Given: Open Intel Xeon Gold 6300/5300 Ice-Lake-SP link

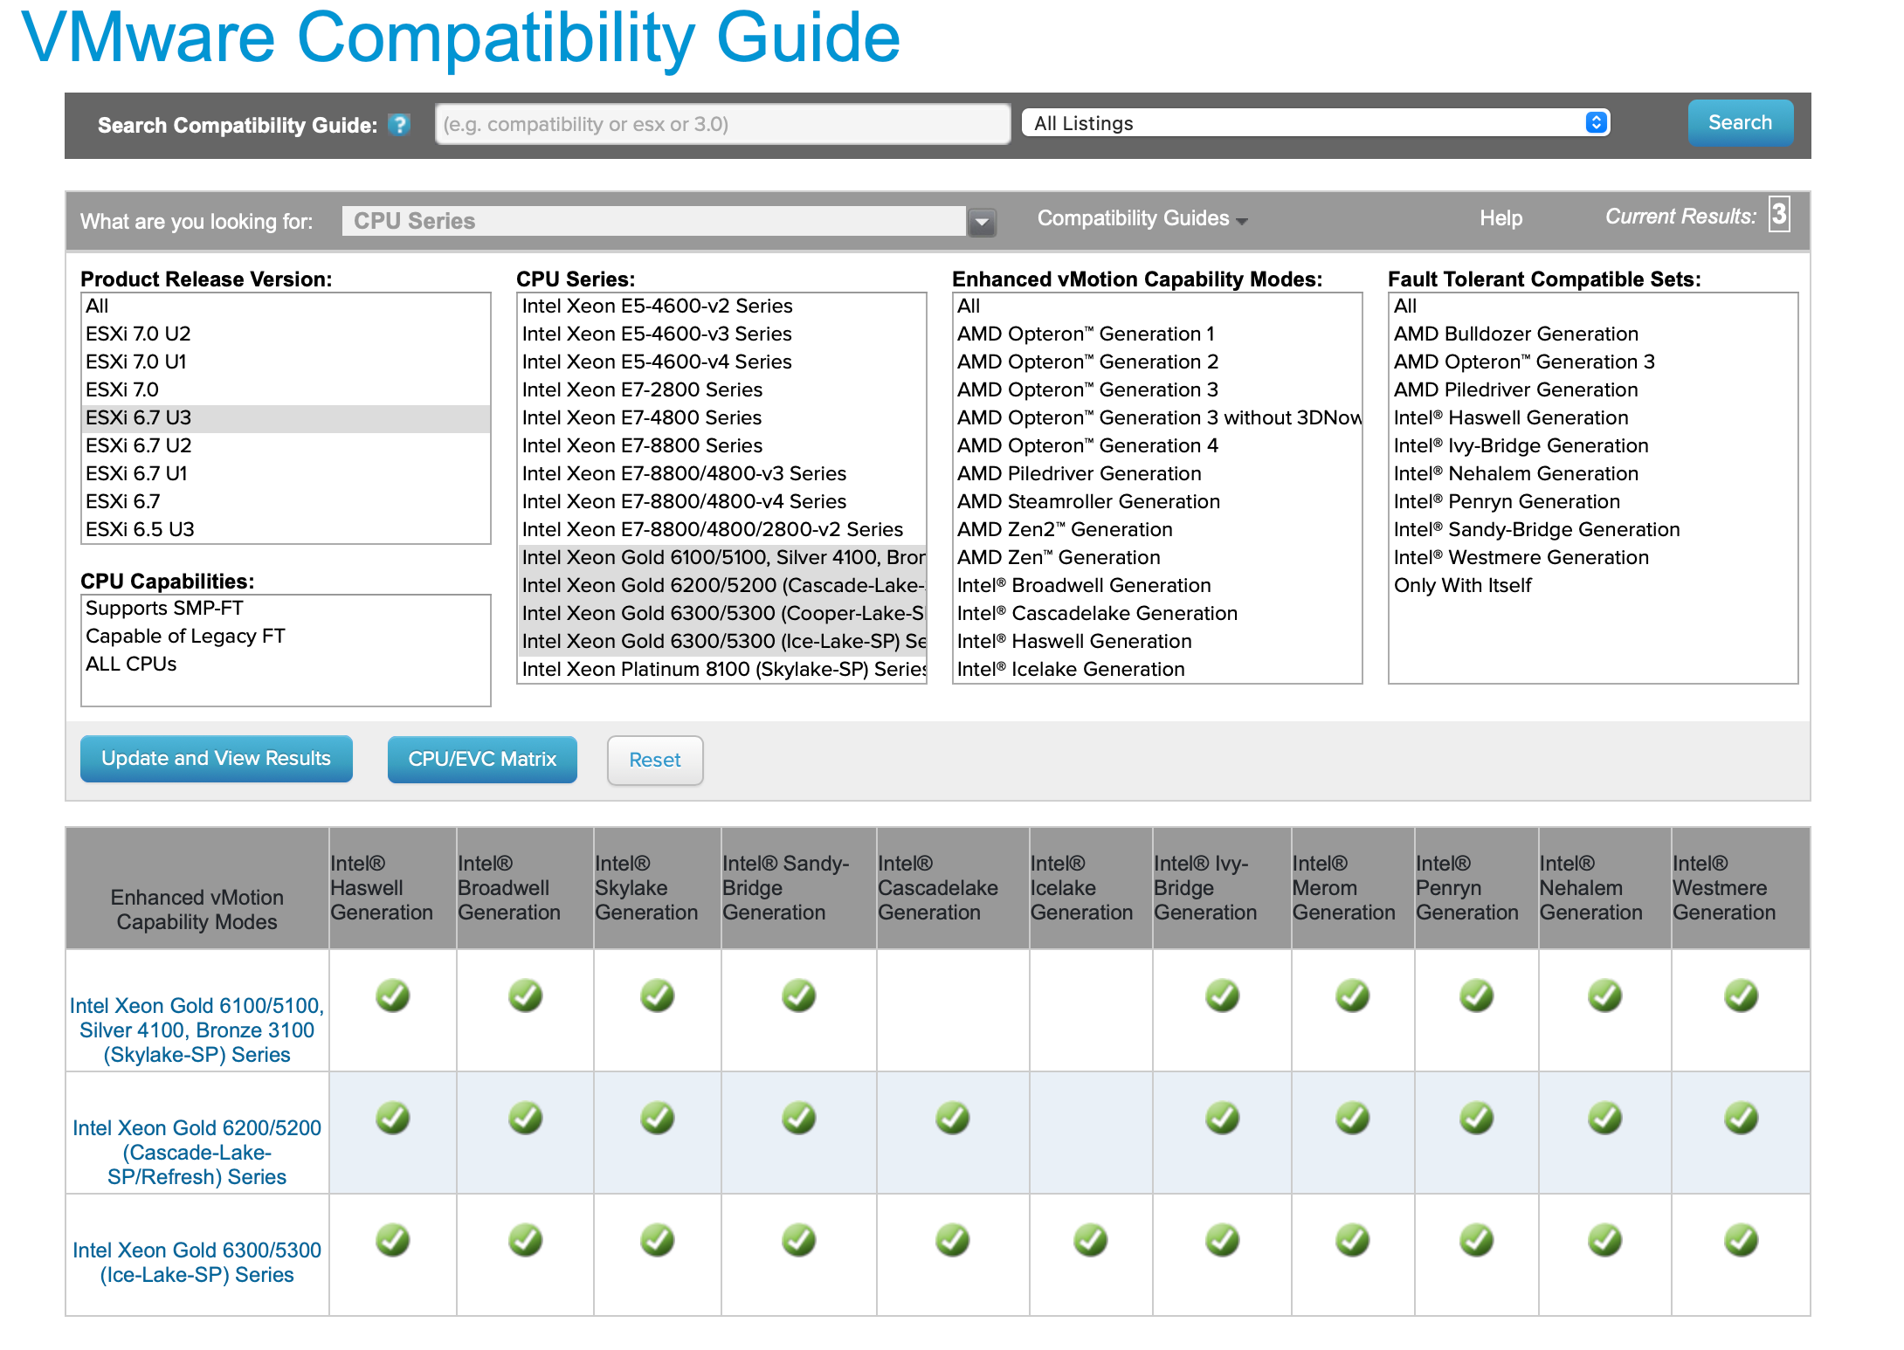Looking at the screenshot, I should point(197,1263).
